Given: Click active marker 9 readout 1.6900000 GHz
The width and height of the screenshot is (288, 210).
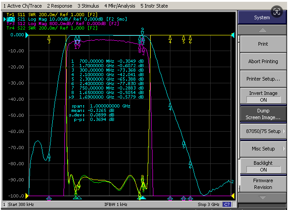Looking at the screenshot, I should [x=106, y=97].
